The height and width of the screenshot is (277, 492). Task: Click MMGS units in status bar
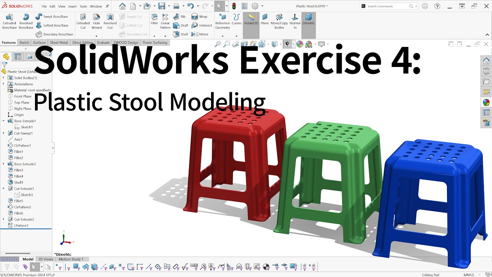pyautogui.click(x=469, y=275)
